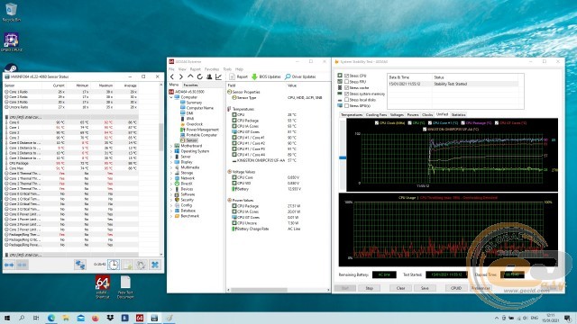Image resolution: width=577 pixels, height=324 pixels.
Task: Click the HWiNFO clock reset icon
Action: click(x=114, y=265)
